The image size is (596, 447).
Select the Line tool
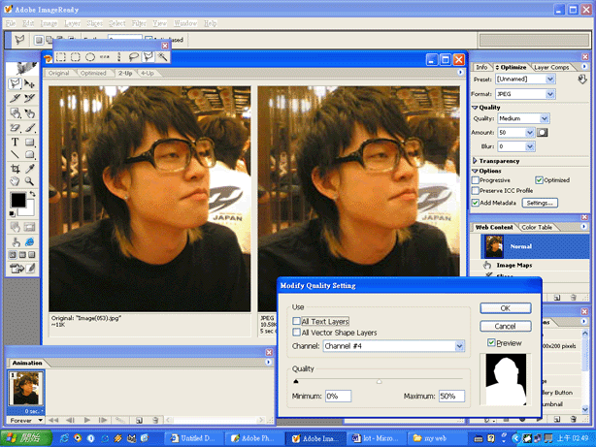click(x=15, y=154)
